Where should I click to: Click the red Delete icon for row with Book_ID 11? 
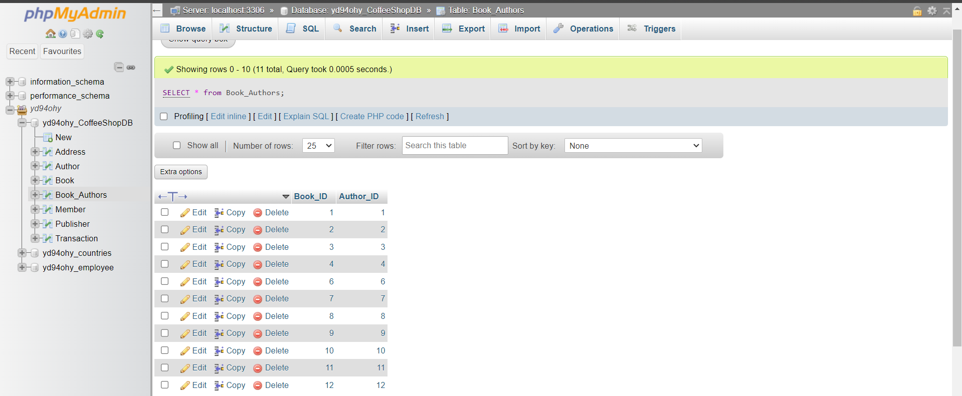pyautogui.click(x=258, y=368)
